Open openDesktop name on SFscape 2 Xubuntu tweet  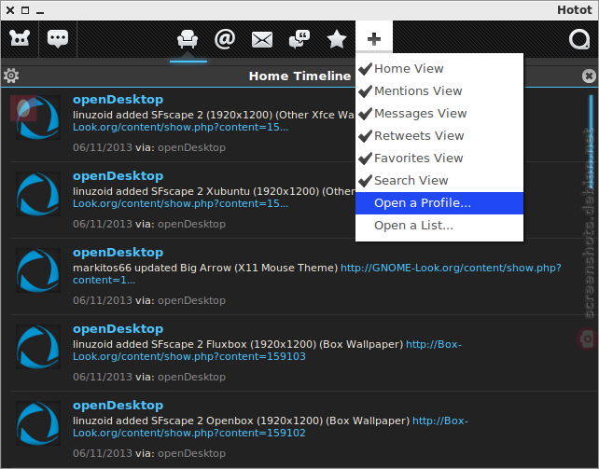tap(118, 176)
